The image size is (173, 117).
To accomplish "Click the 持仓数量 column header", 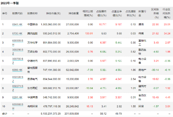I will coord(74,13).
